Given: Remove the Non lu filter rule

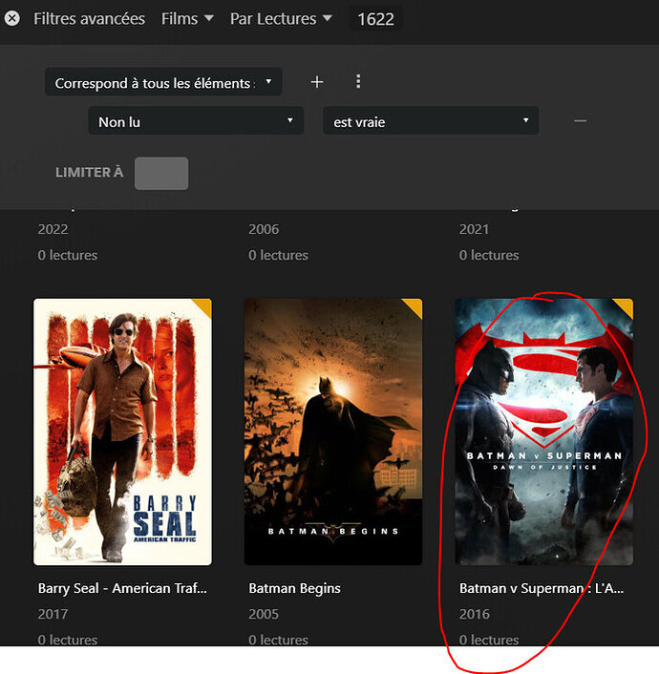Looking at the screenshot, I should (580, 121).
